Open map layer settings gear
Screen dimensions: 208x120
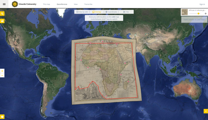pos(206,14)
